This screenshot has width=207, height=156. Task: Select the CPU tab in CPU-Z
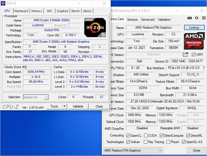[7, 11]
